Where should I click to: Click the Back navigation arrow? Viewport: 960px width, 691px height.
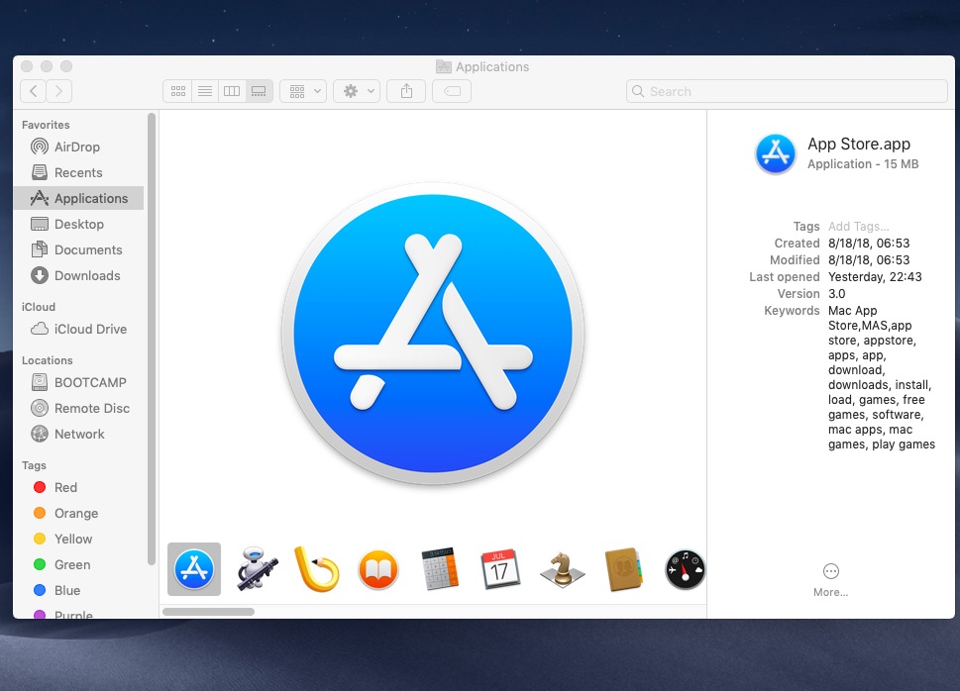(x=34, y=91)
